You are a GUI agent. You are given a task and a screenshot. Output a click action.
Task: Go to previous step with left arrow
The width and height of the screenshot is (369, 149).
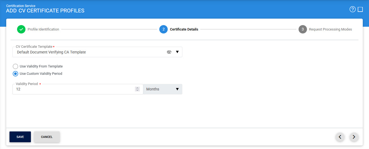tap(340, 137)
